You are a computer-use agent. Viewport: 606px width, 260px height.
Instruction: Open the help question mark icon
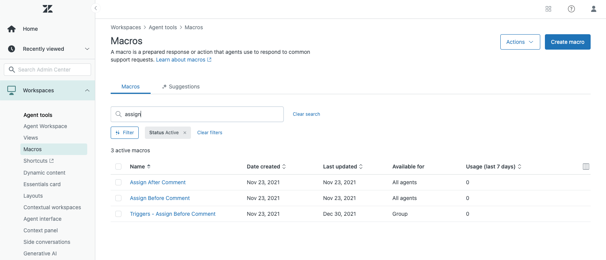point(571,9)
